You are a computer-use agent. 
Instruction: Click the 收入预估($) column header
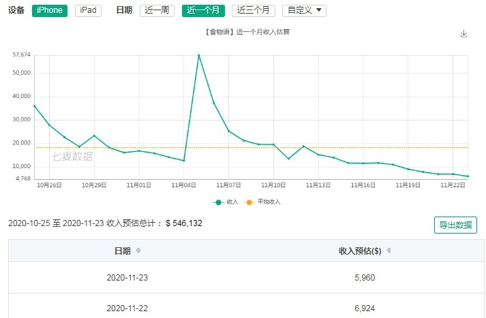pyautogui.click(x=360, y=251)
